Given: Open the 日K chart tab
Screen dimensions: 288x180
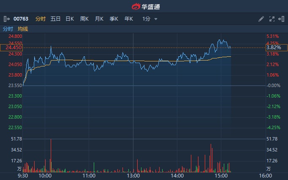Looking at the screenshot, I should [70, 19].
